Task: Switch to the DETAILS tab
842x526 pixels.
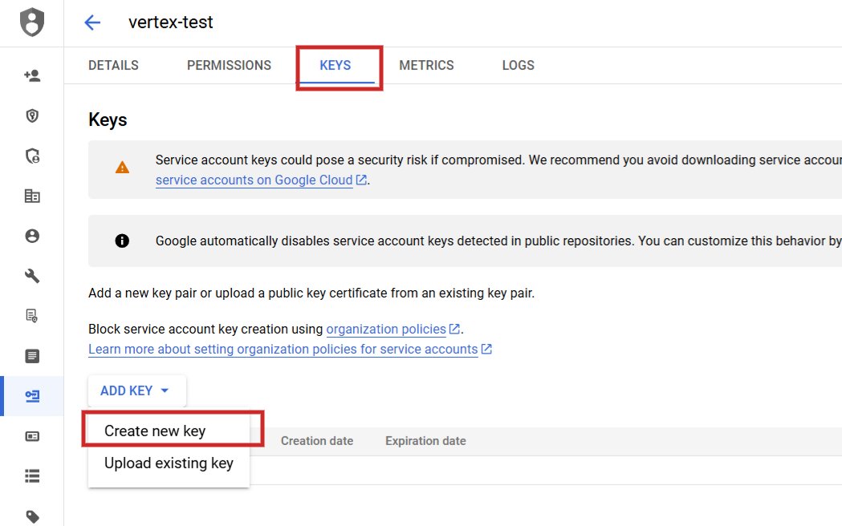Action: [113, 66]
